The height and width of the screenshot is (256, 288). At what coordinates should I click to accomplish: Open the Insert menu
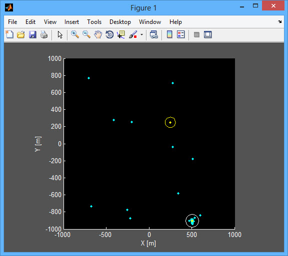[x=71, y=22]
